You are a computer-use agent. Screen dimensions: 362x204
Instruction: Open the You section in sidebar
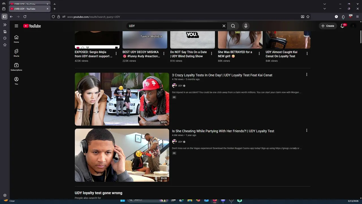[16, 81]
